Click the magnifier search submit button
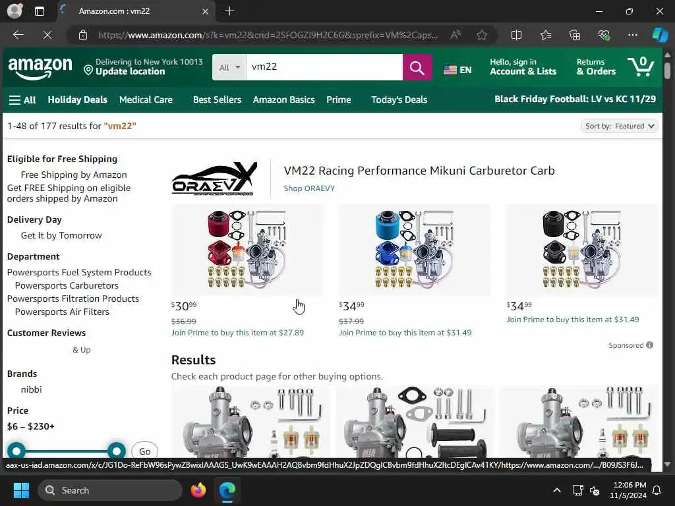 pyautogui.click(x=417, y=67)
